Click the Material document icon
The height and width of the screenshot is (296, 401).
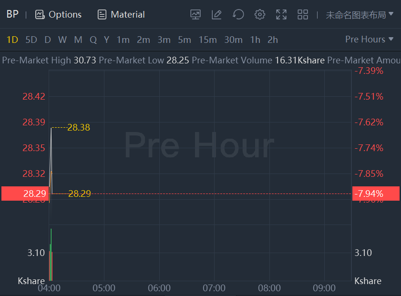point(102,15)
